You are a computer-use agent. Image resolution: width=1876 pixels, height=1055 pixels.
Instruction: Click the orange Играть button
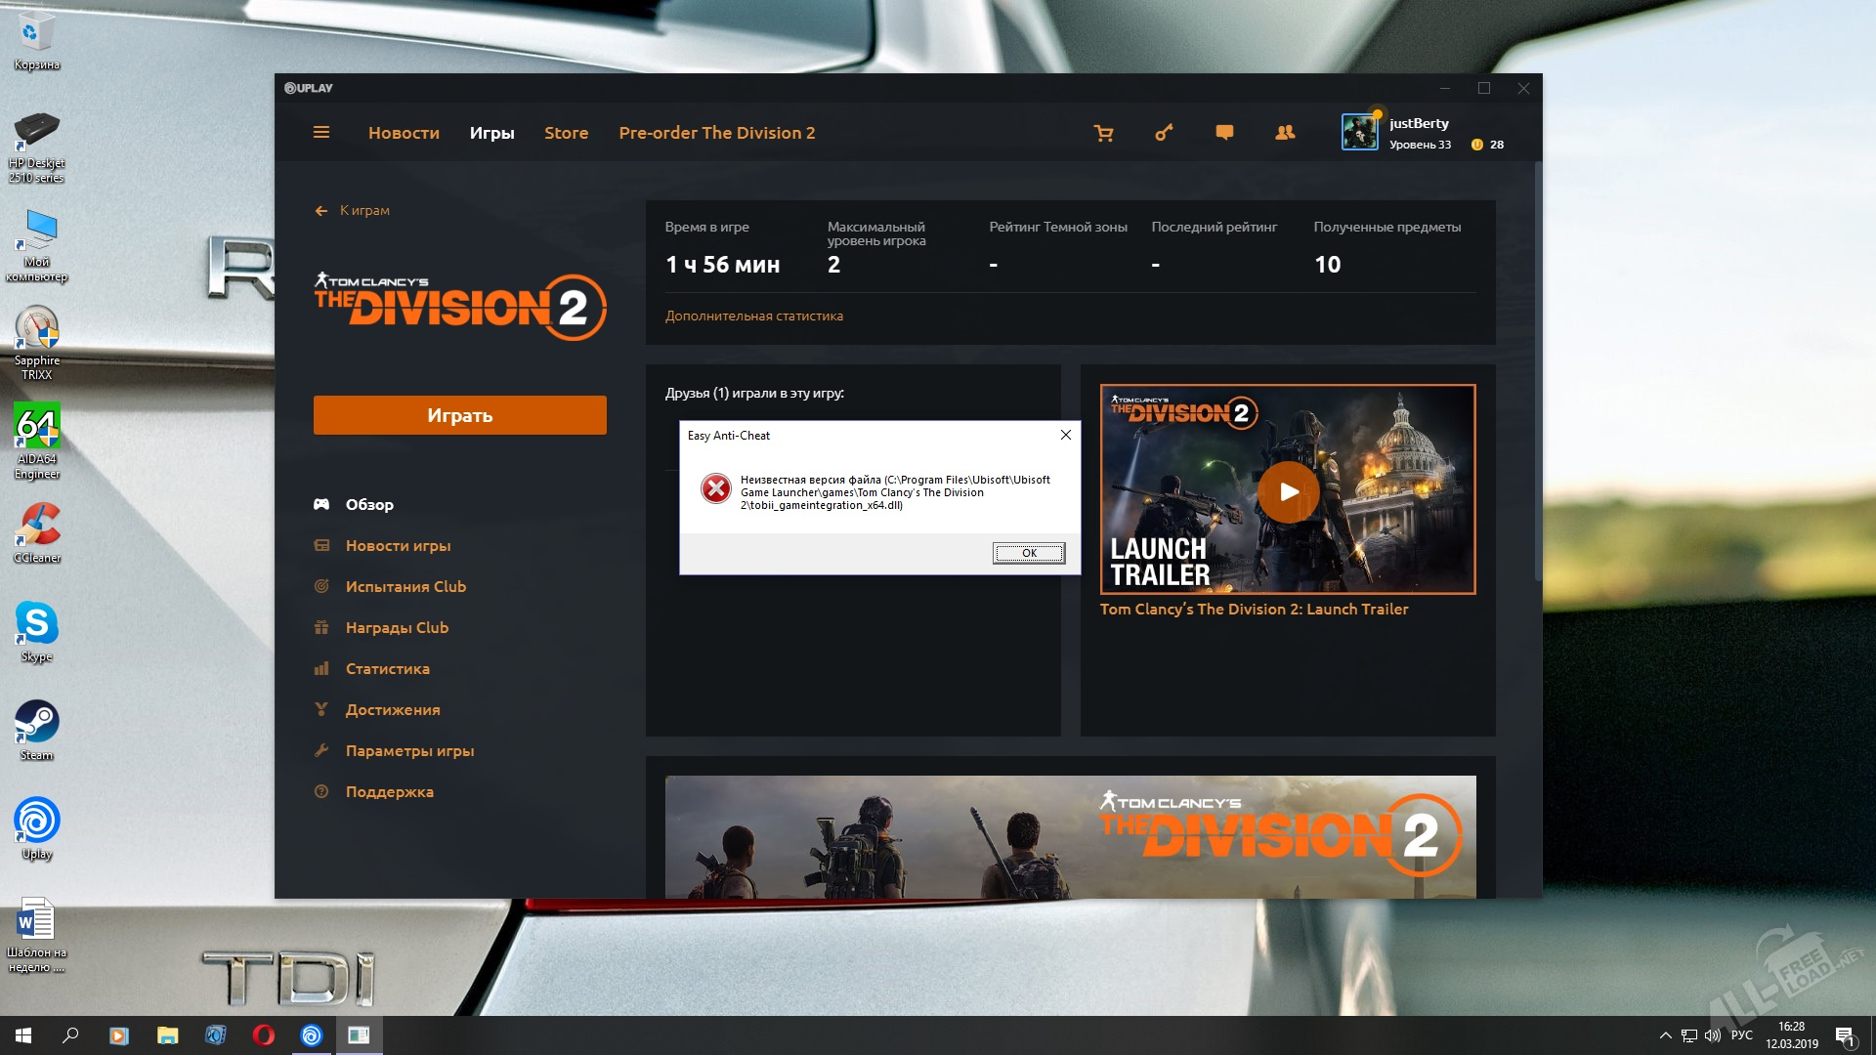459,415
